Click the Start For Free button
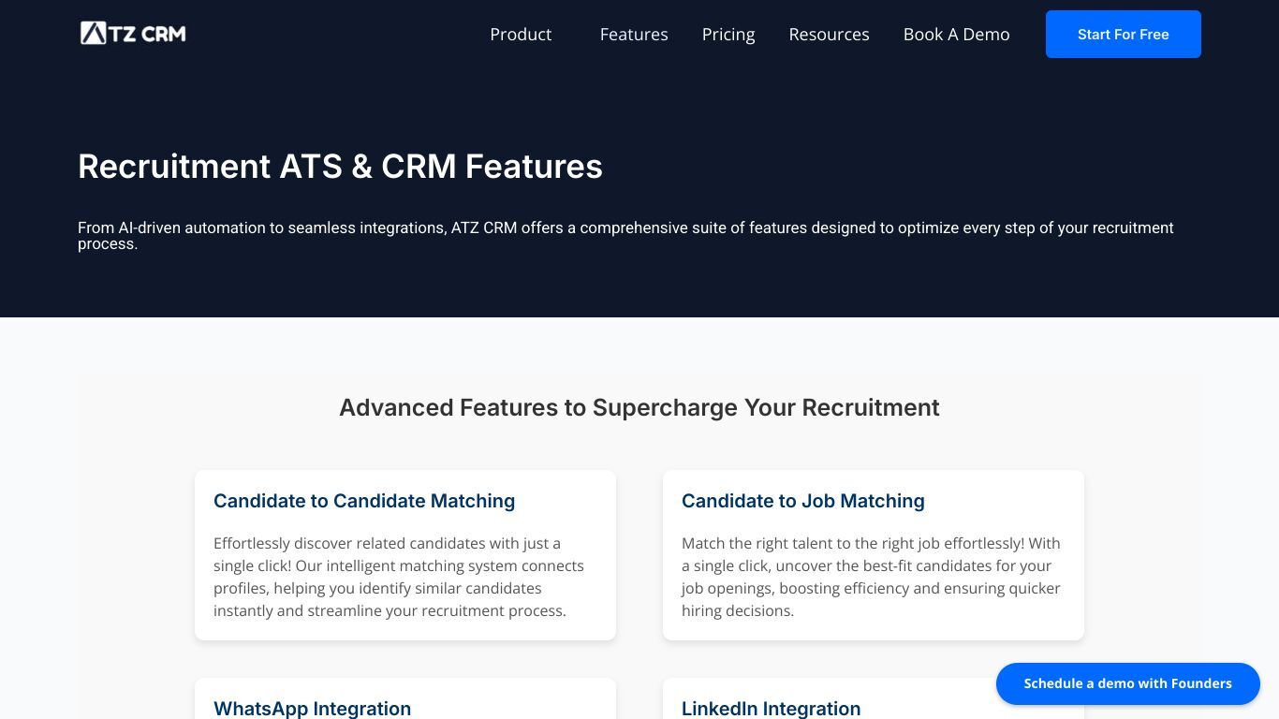 pyautogui.click(x=1123, y=35)
